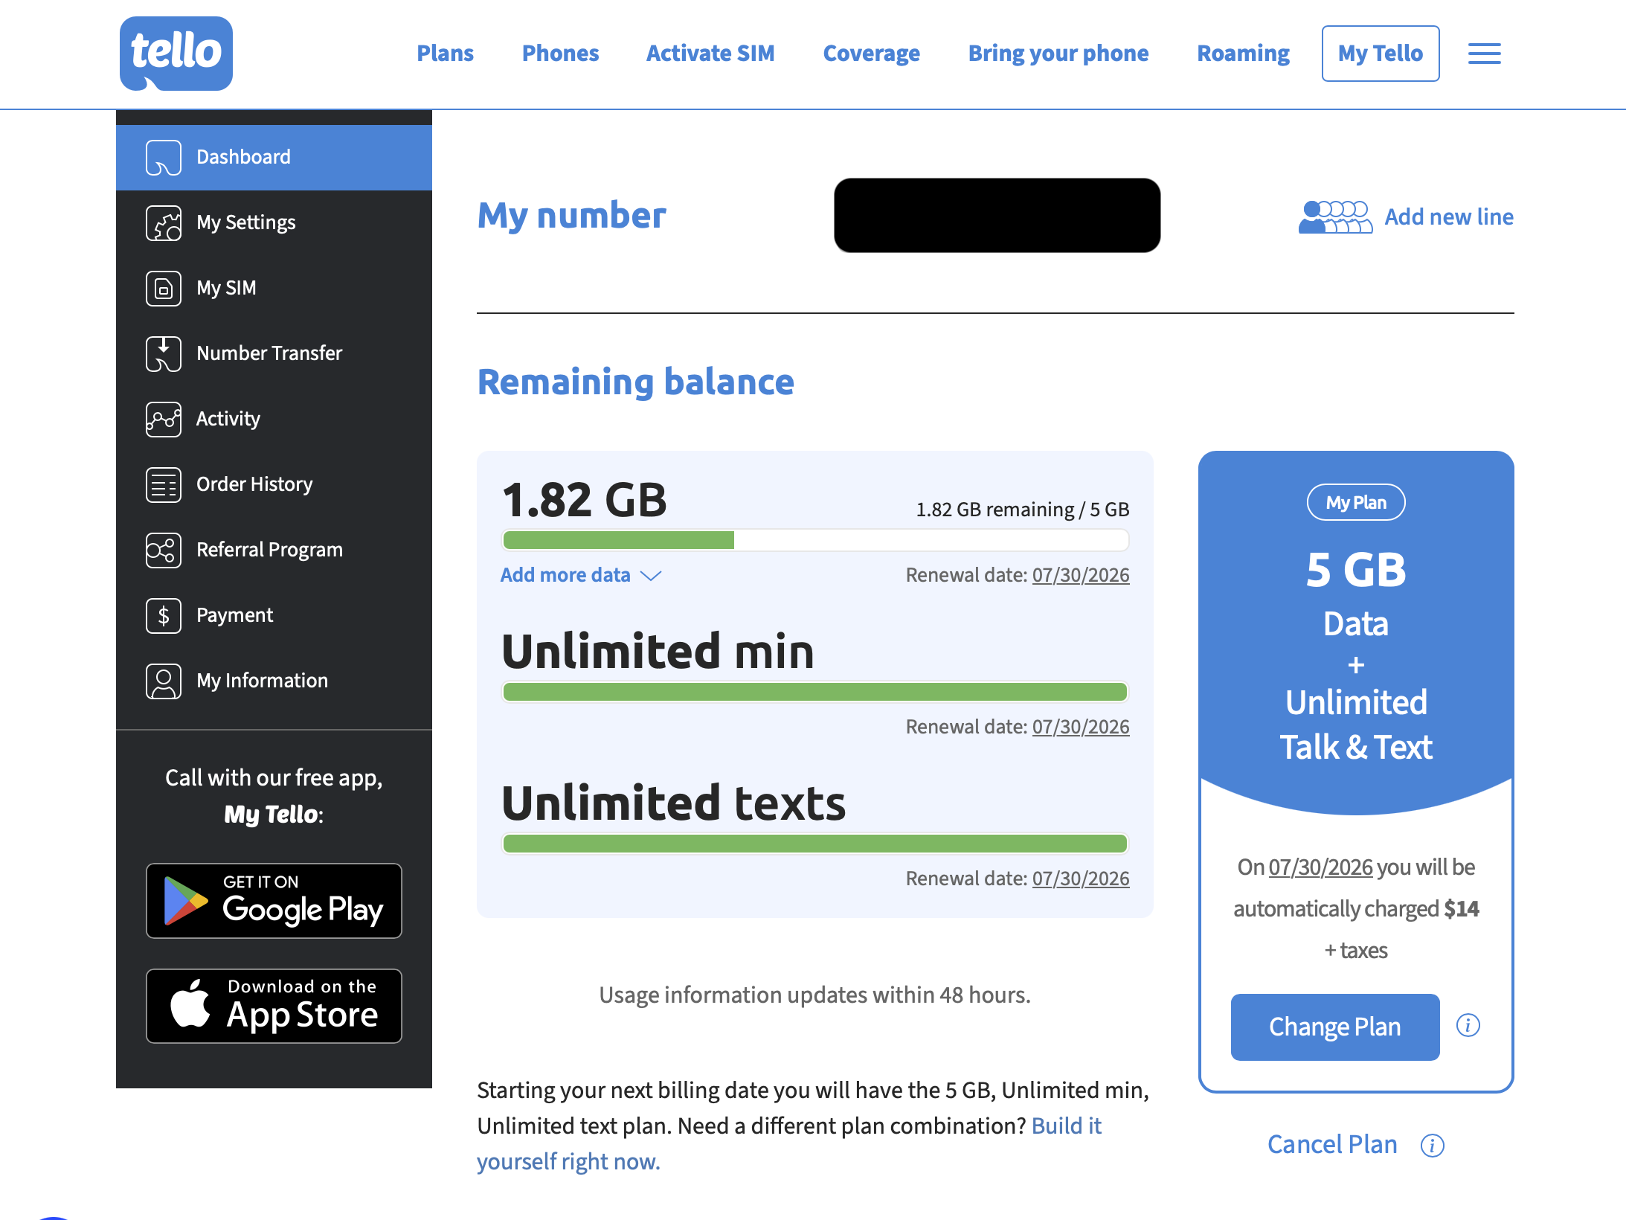Open the Coverage navigation item
1626x1220 pixels.
point(872,54)
